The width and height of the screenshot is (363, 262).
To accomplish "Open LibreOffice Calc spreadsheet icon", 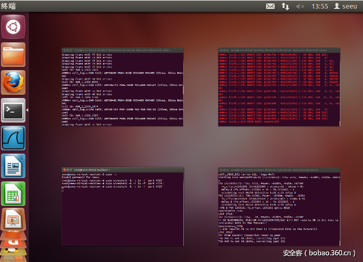I will pyautogui.click(x=13, y=194).
